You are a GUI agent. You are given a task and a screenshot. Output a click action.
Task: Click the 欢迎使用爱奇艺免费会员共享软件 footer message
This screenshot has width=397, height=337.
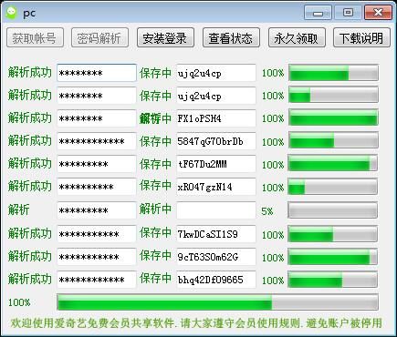click(x=92, y=323)
